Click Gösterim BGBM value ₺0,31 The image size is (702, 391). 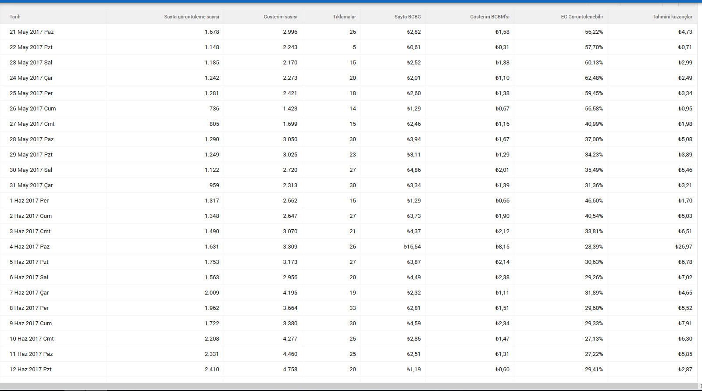(x=502, y=47)
